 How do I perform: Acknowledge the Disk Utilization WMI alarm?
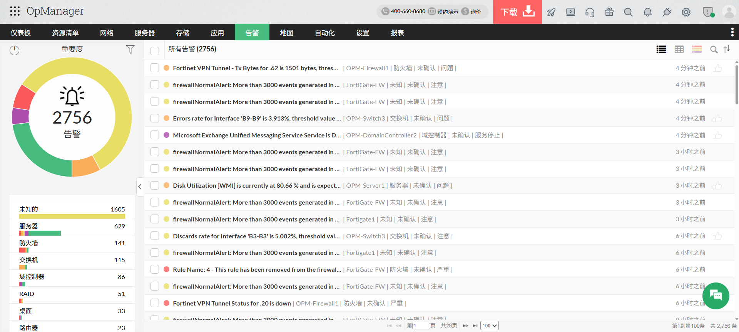717,186
